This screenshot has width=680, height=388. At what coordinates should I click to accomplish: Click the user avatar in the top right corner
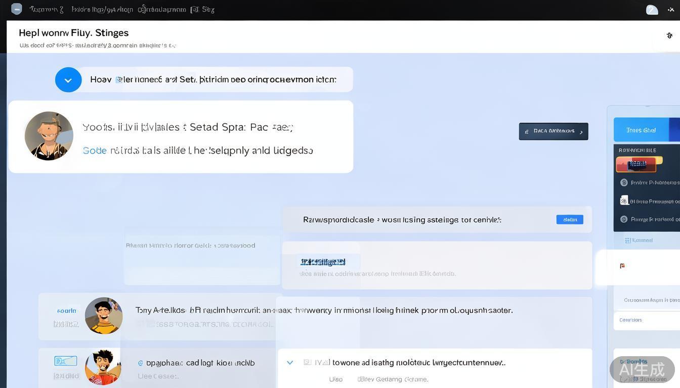pos(652,9)
